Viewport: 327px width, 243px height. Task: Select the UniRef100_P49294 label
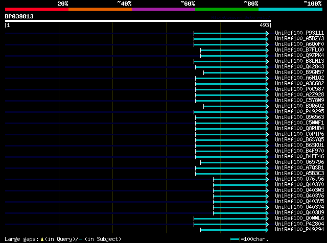[299, 230]
